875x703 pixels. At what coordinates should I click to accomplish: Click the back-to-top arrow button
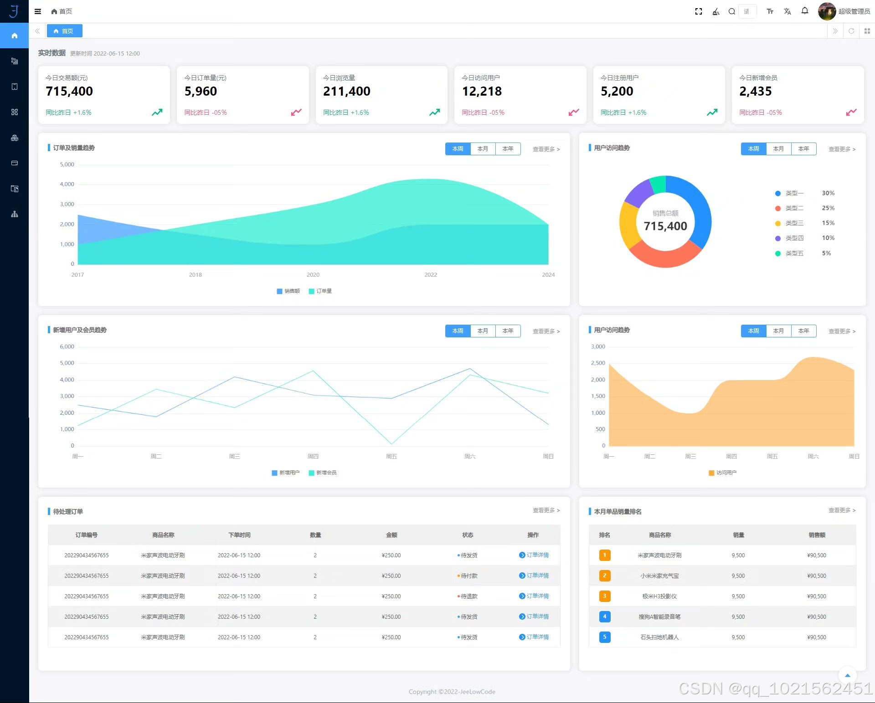(847, 675)
